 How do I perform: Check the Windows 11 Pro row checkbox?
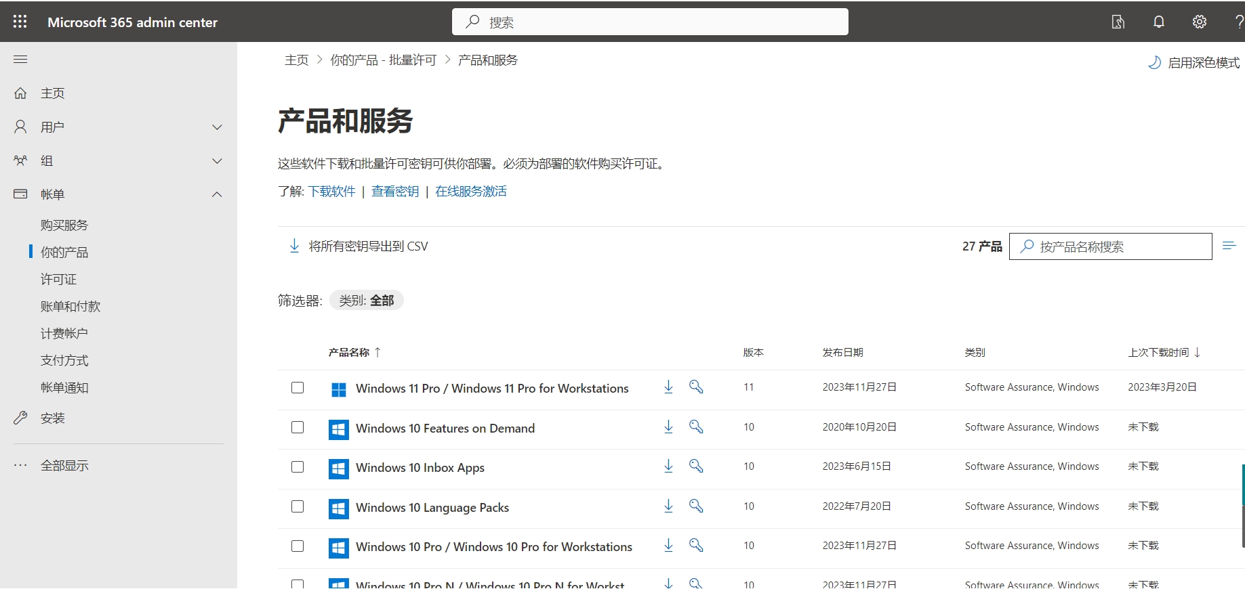tap(298, 388)
